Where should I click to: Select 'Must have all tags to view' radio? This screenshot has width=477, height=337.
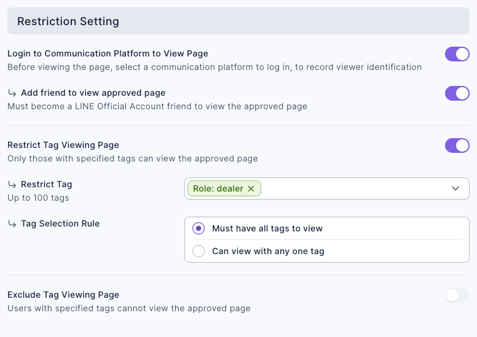coord(199,228)
